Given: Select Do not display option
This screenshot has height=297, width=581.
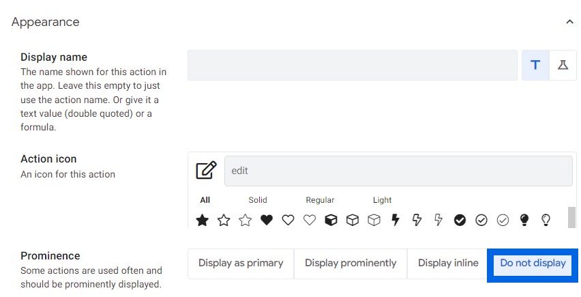Looking at the screenshot, I should 533,264.
